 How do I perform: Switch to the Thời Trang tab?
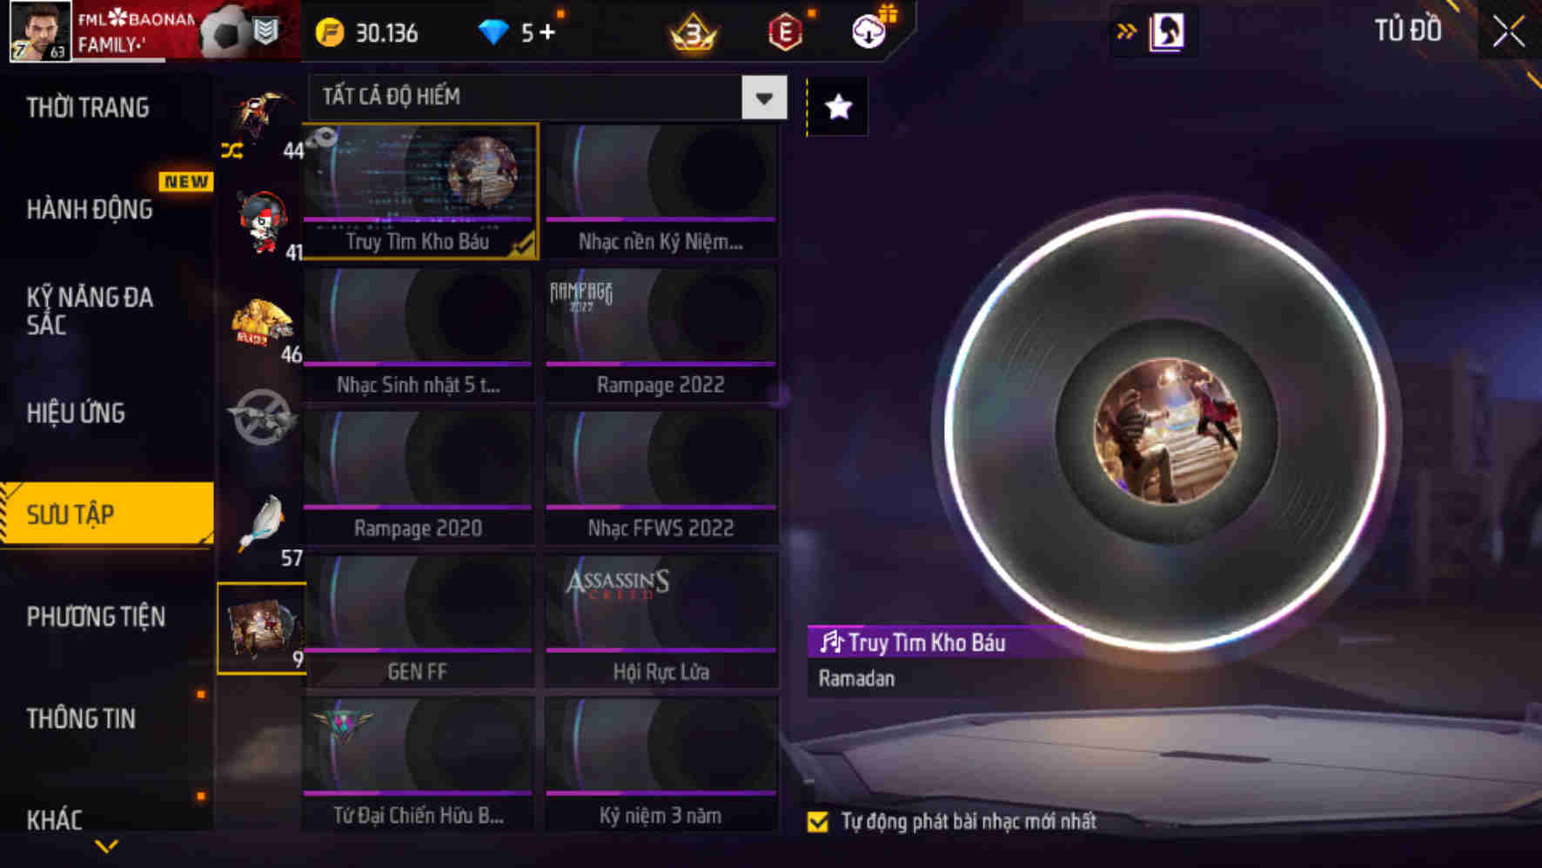click(88, 108)
